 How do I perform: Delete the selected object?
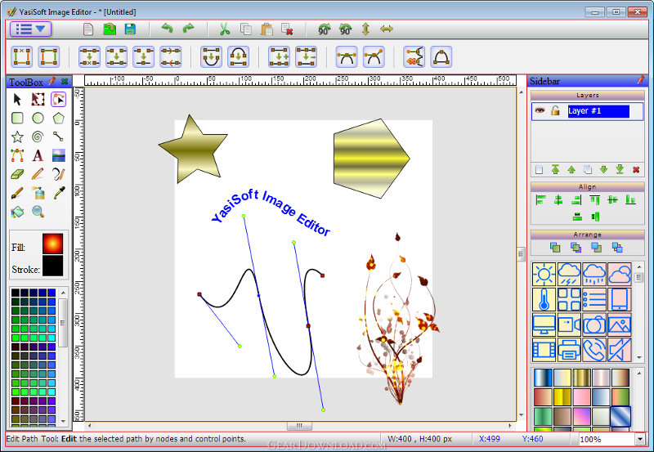tap(287, 29)
